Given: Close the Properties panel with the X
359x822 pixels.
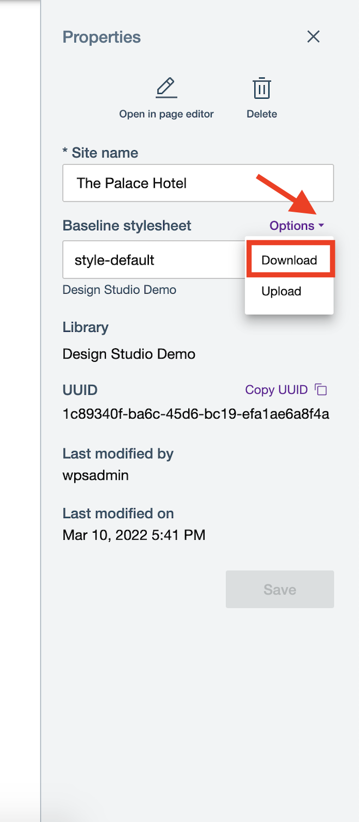Looking at the screenshot, I should [x=313, y=37].
